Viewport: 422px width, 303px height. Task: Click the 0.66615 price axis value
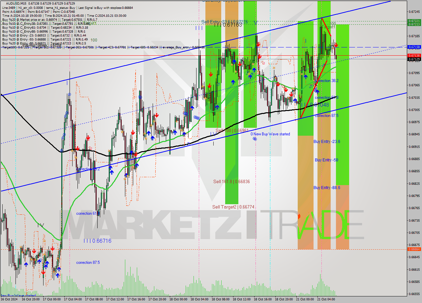414,269
